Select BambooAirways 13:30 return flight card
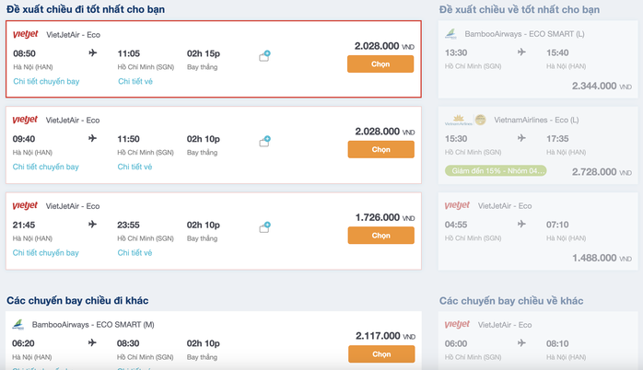Viewport: 643px width, 370px height. tap(538, 60)
